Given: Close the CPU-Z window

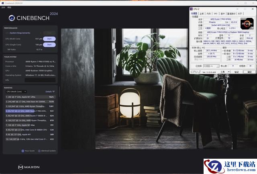Looking at the screenshot, I should pyautogui.click(x=253, y=9).
